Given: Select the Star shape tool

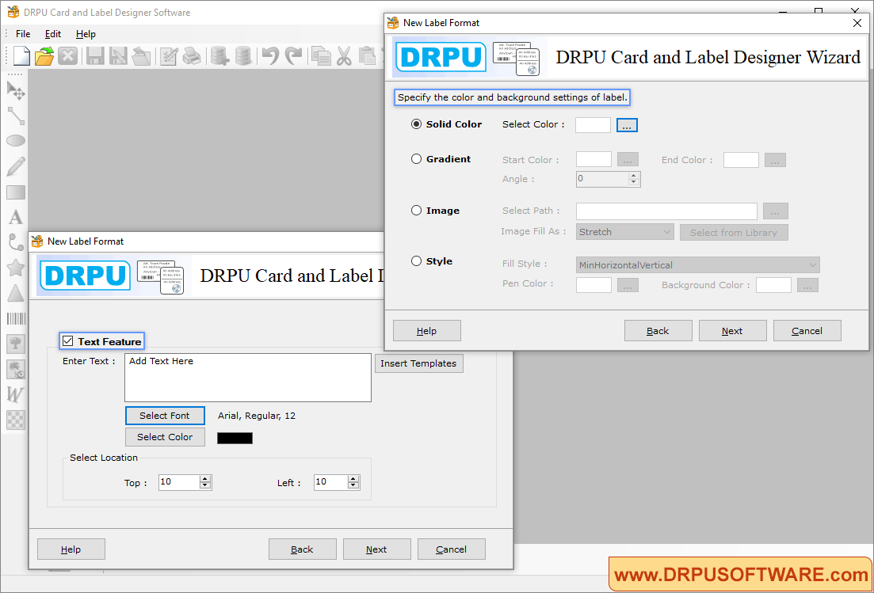Looking at the screenshot, I should tap(16, 268).
